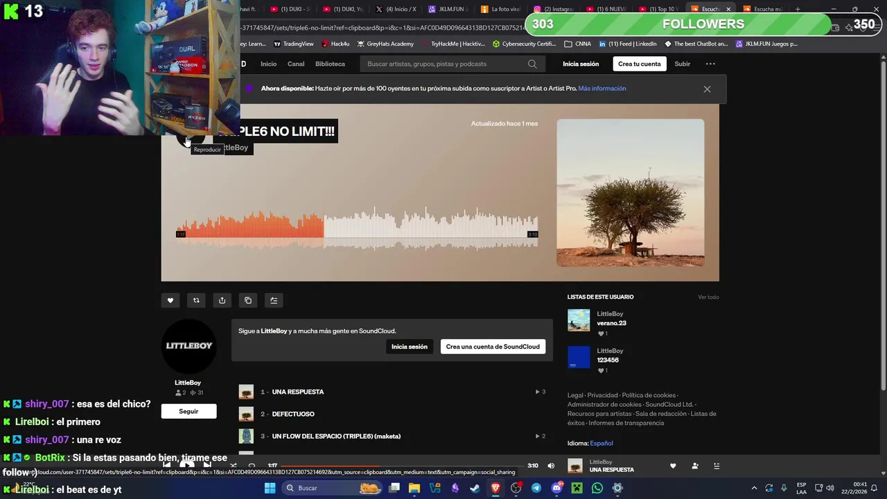The image size is (887, 499).
Task: Click the UNA RESPUESTA title in bottom player
Action: pos(612,470)
